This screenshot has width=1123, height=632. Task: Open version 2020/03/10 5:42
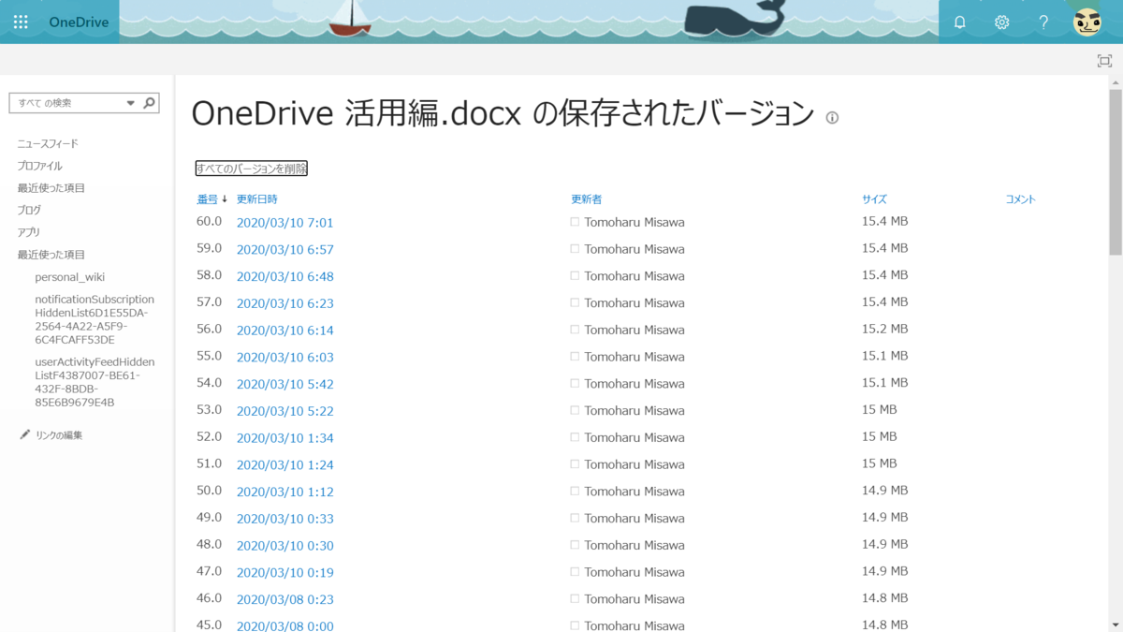284,384
